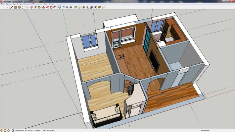Activate the Tape Measure tool

click(x=35, y=7)
